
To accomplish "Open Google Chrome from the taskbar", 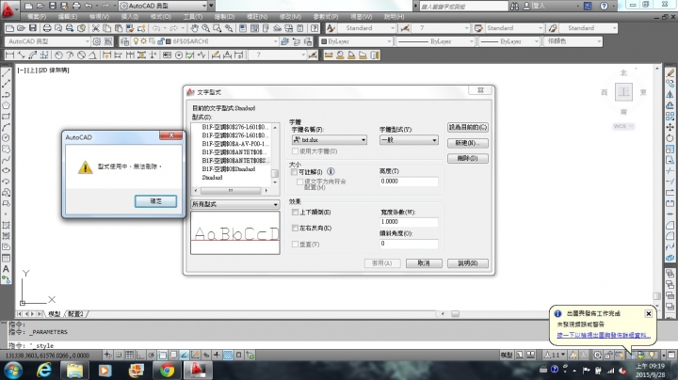I will pyautogui.click(x=167, y=370).
